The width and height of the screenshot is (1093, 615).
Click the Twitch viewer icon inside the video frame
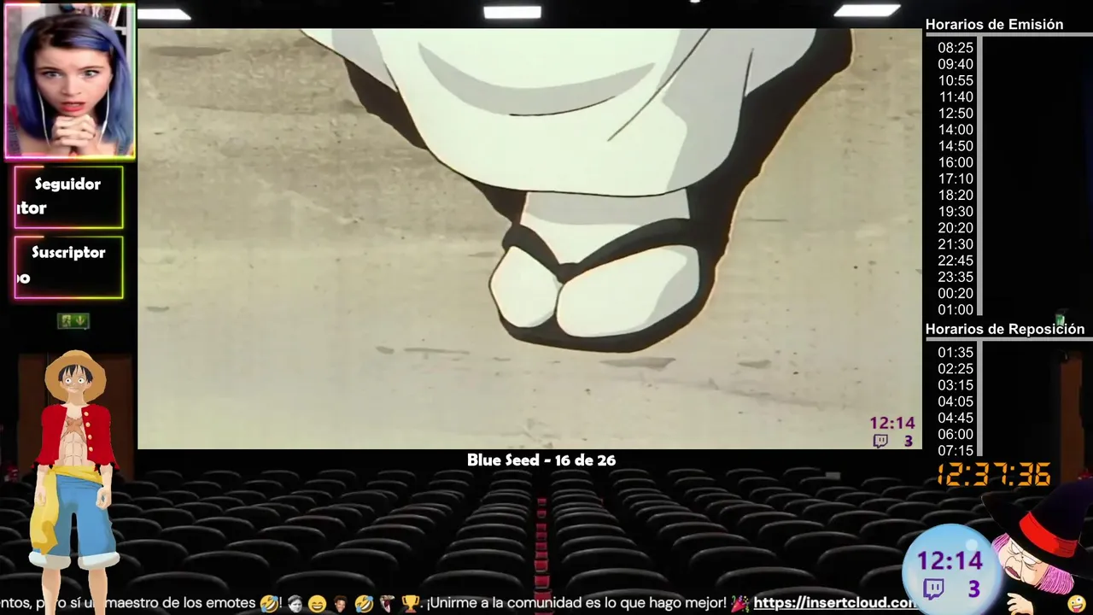click(x=880, y=441)
